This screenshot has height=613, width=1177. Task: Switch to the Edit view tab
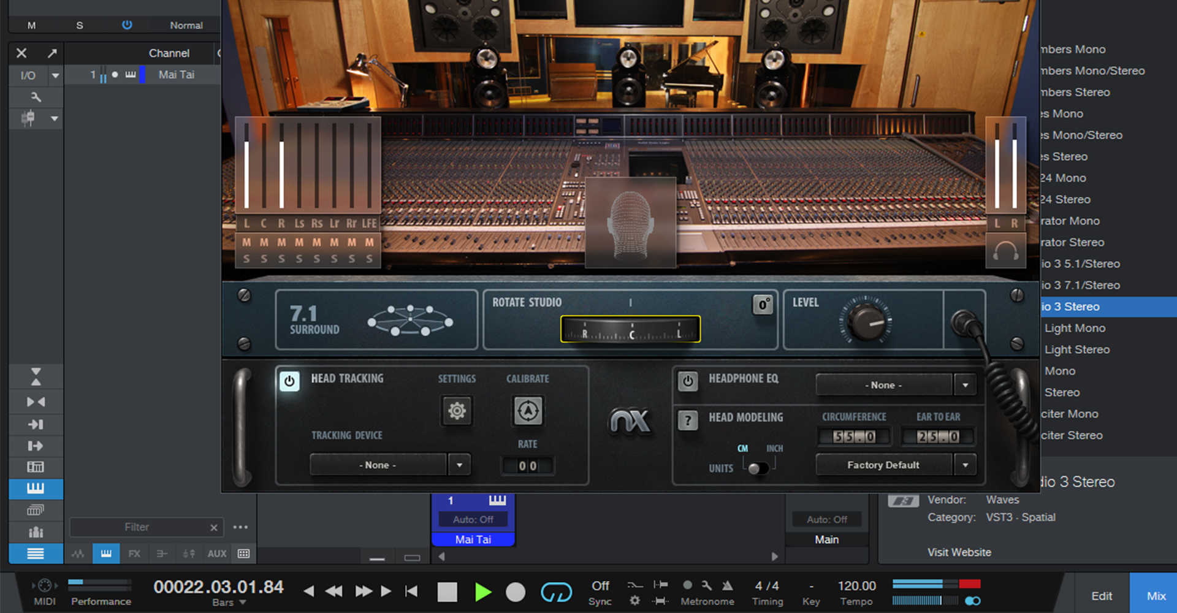coord(1101,596)
